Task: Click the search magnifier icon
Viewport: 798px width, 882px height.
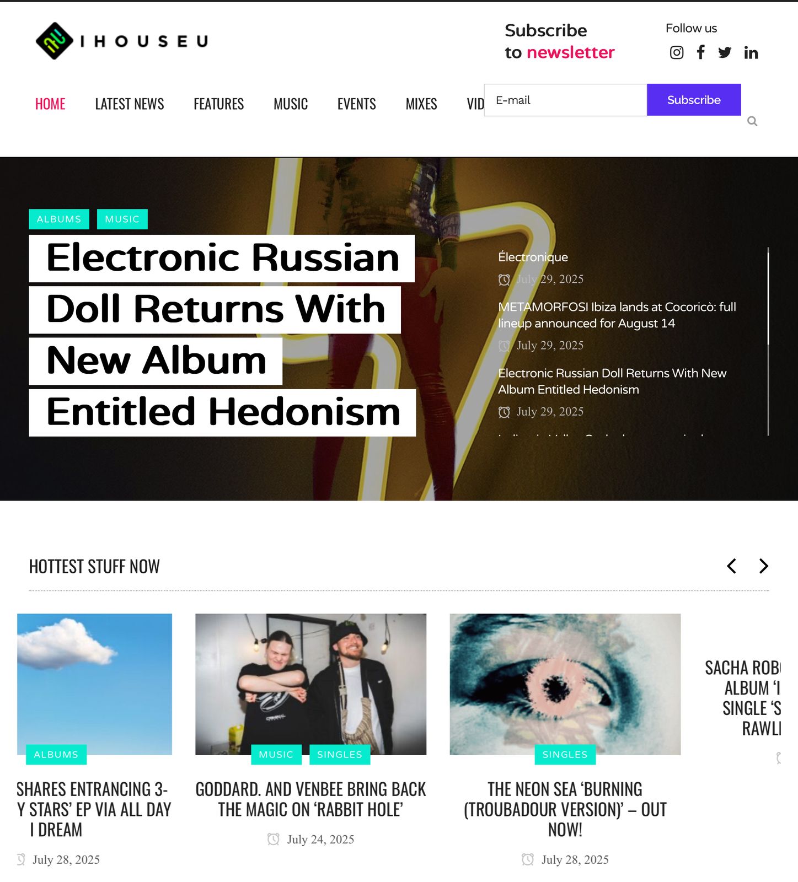Action: [x=752, y=121]
